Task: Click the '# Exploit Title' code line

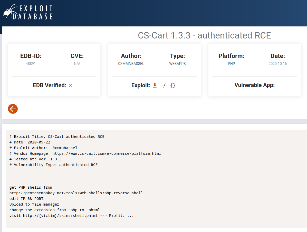Action: pyautogui.click(x=57, y=137)
